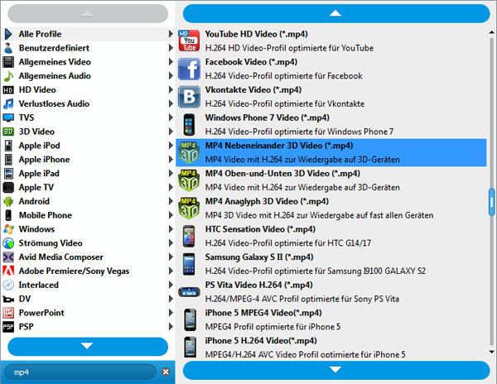
Task: Select the Samsung Galaxy S II phone icon
Action: [191, 264]
